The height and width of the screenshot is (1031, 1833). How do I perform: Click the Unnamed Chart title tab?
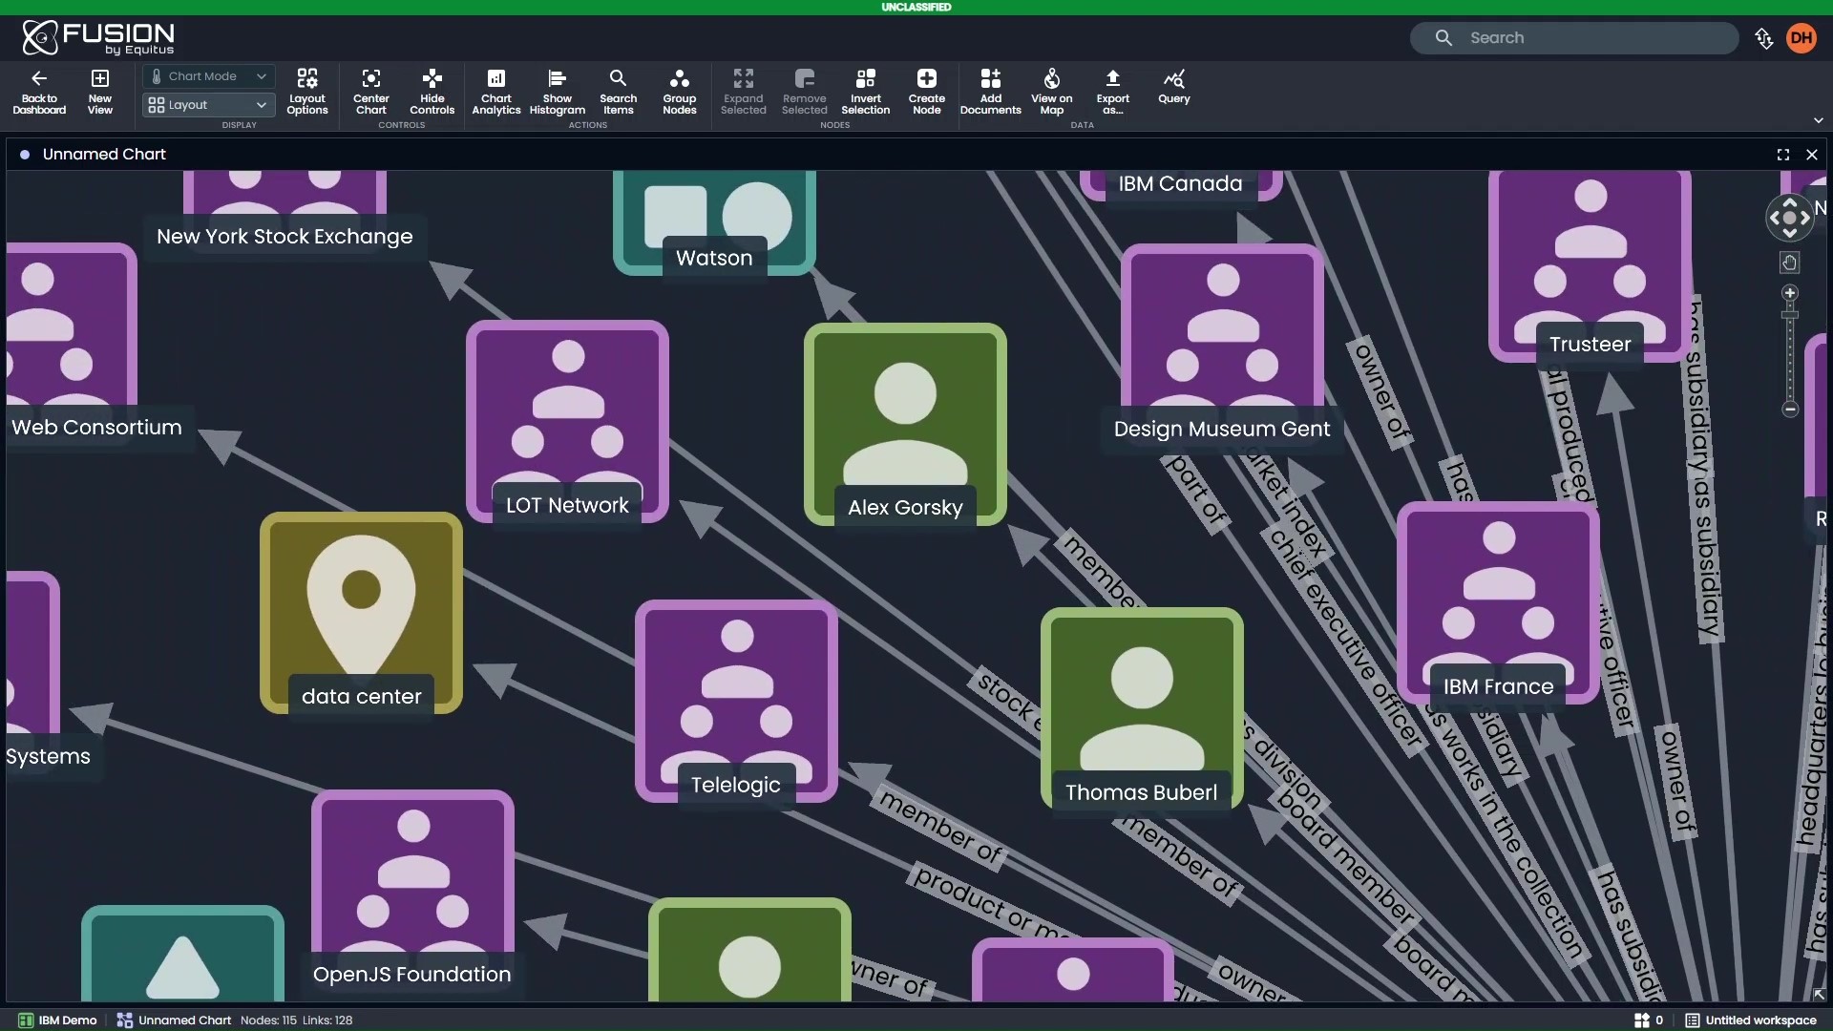(x=104, y=155)
